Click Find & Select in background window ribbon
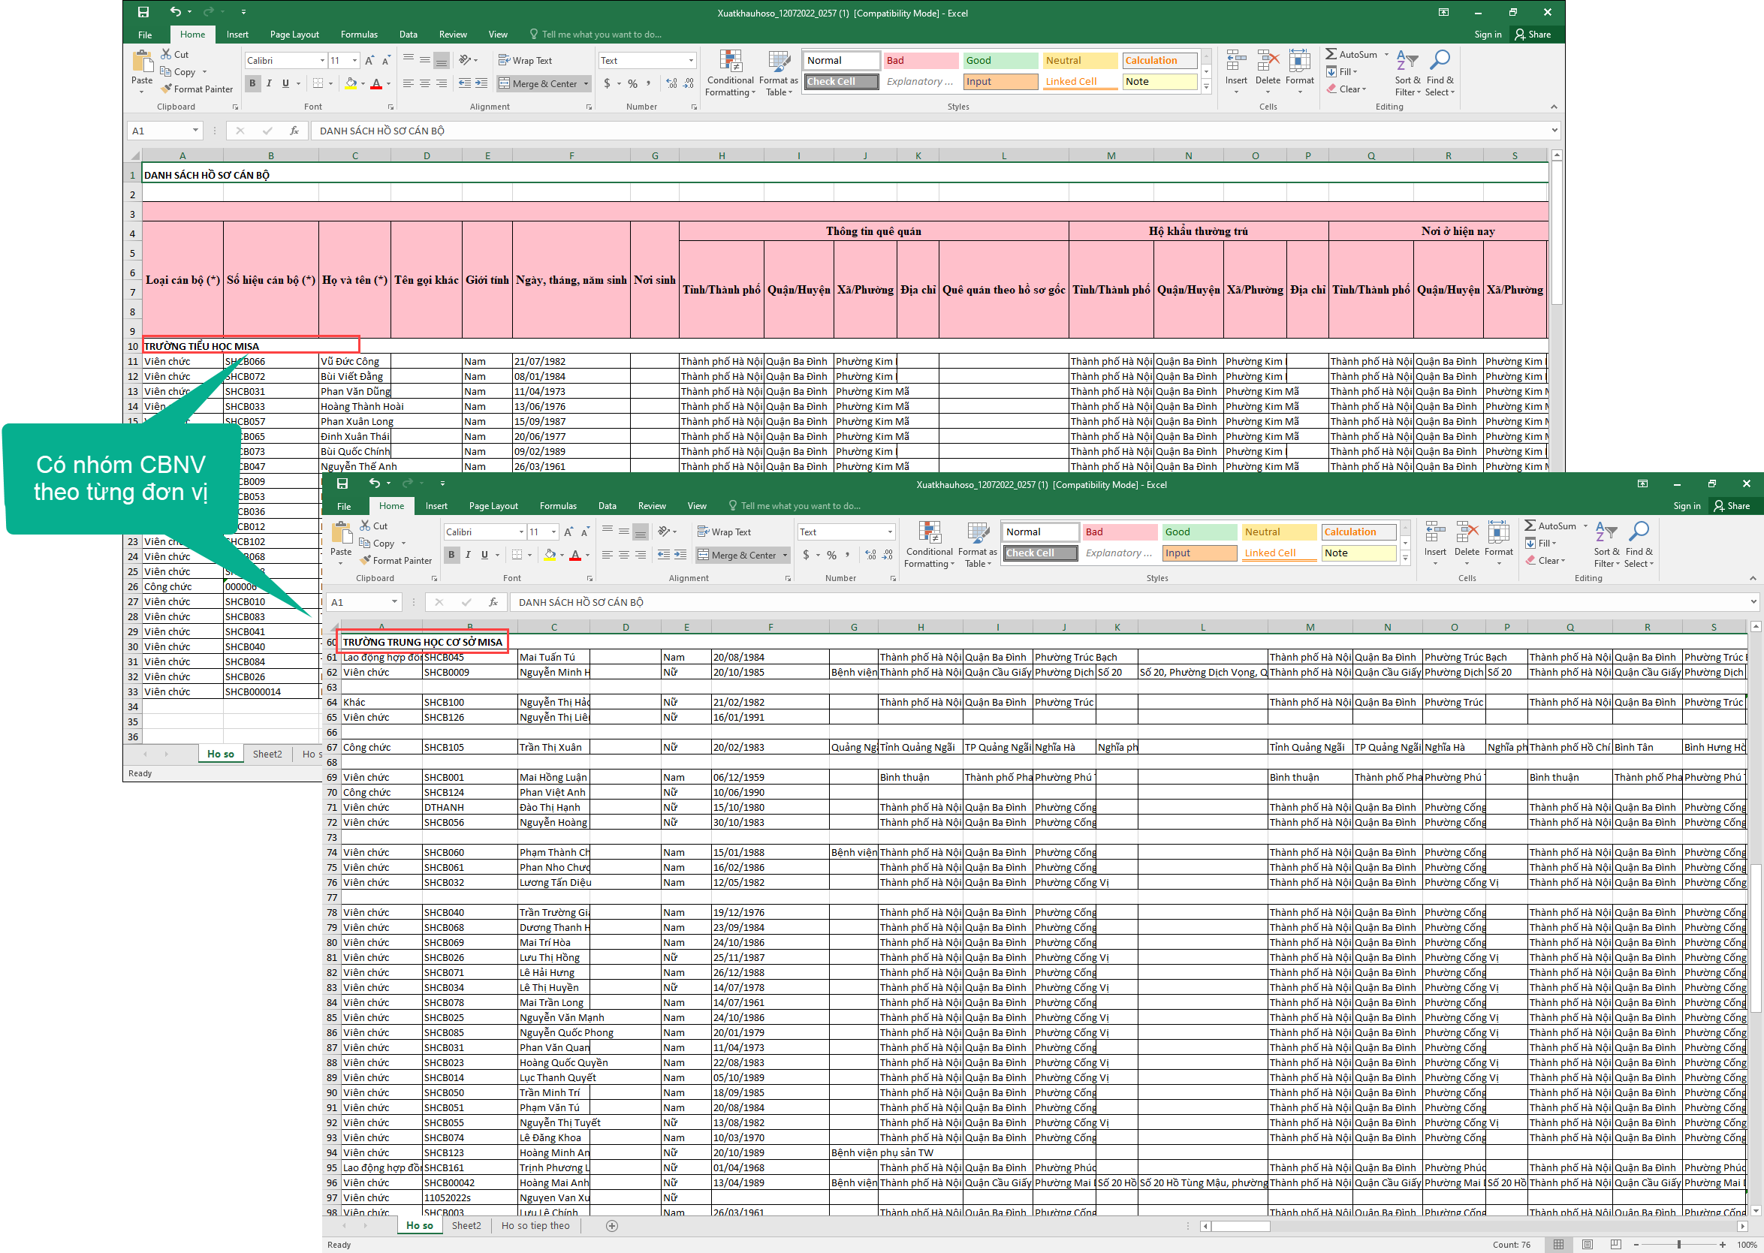The height and width of the screenshot is (1253, 1764). pos(1439,74)
